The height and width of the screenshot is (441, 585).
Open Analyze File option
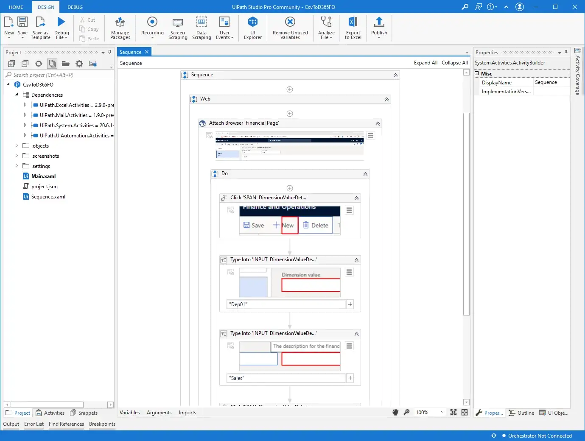[x=326, y=28]
